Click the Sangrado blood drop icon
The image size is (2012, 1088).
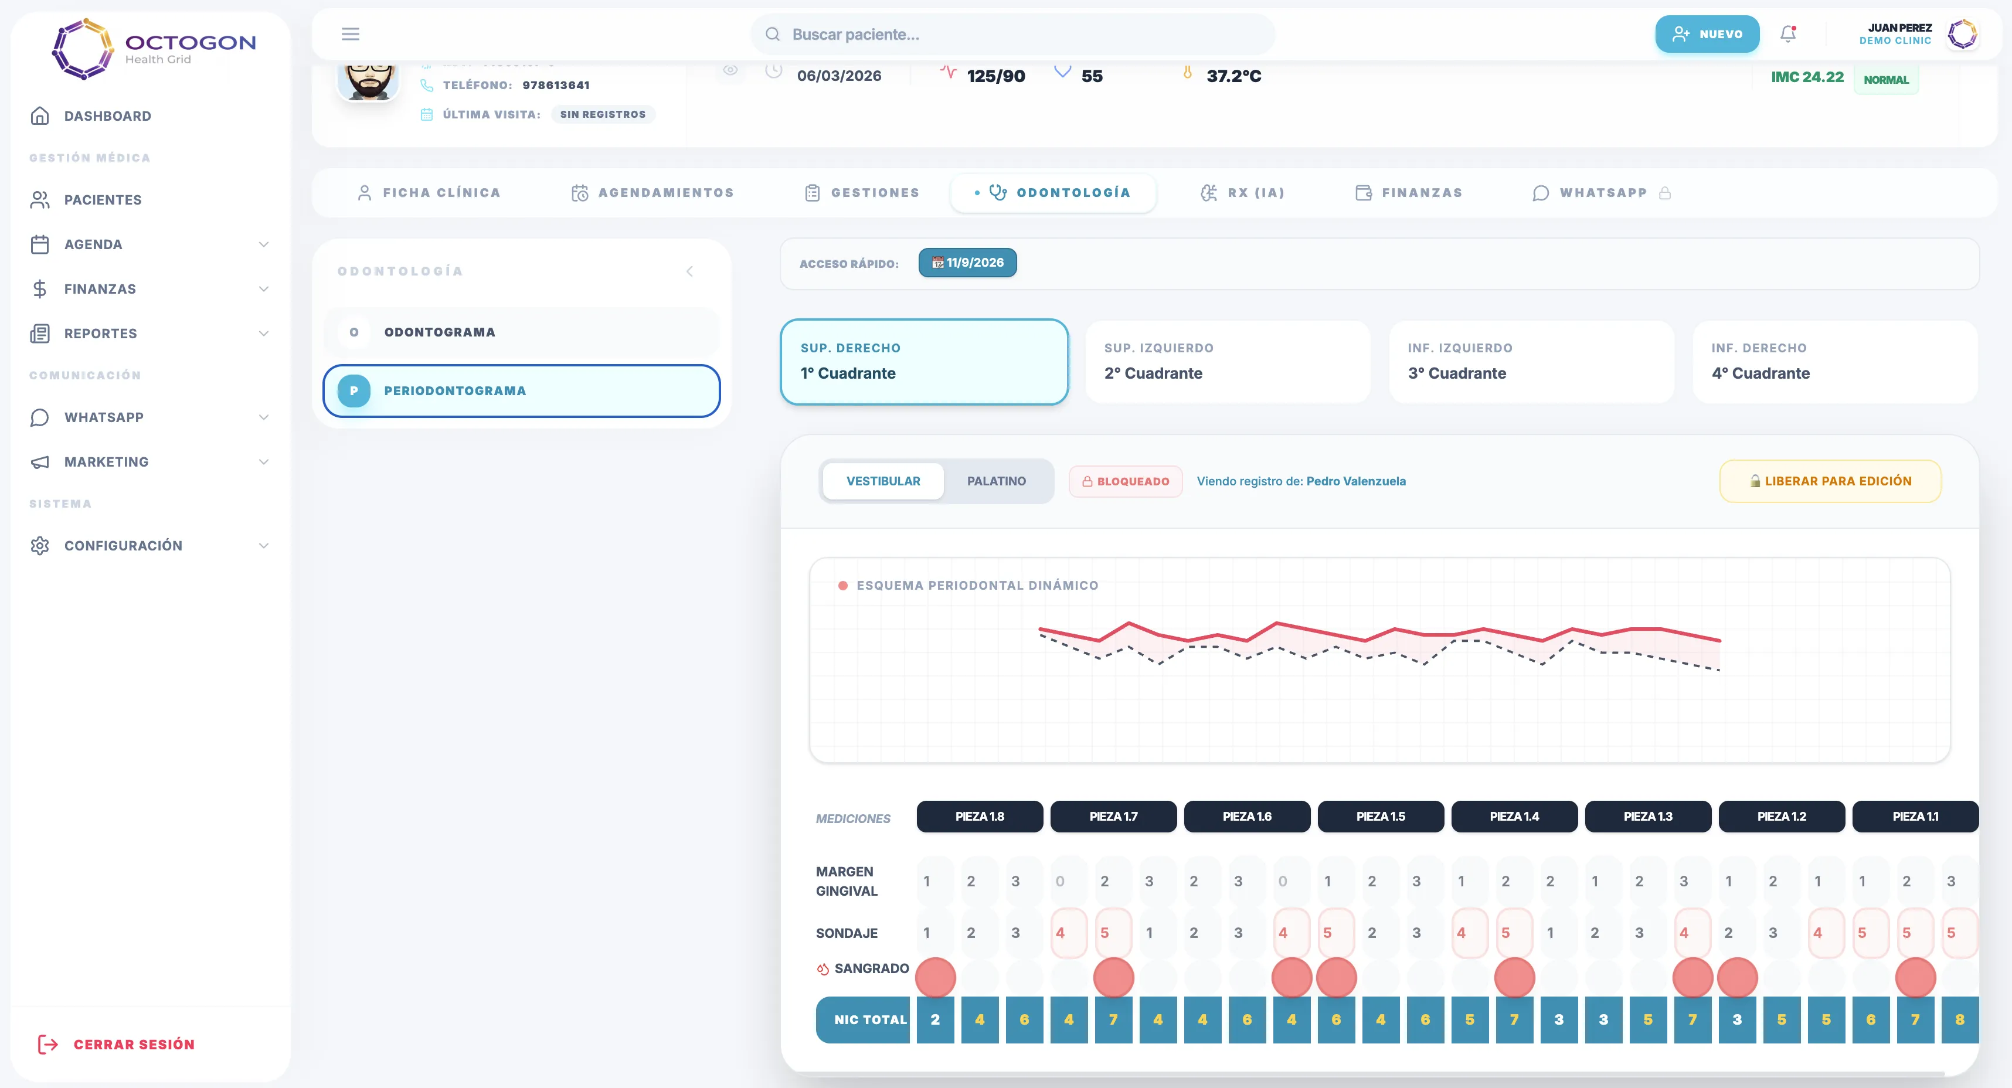coord(823,968)
